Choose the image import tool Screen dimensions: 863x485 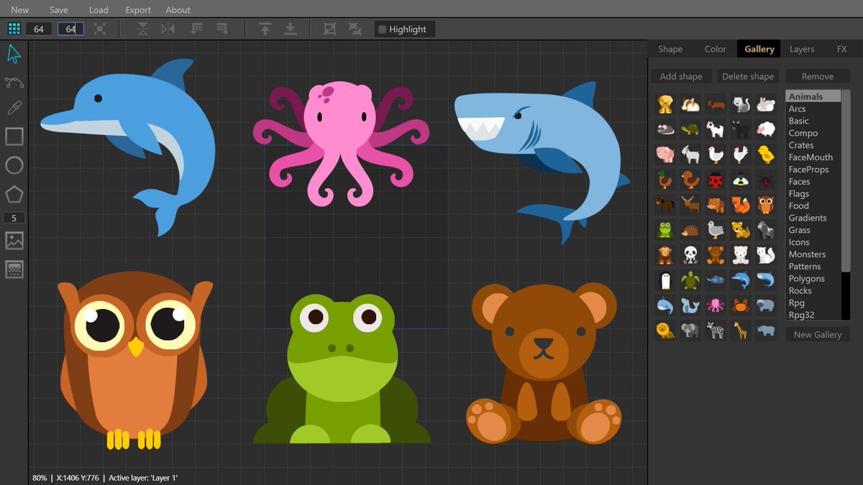[14, 241]
